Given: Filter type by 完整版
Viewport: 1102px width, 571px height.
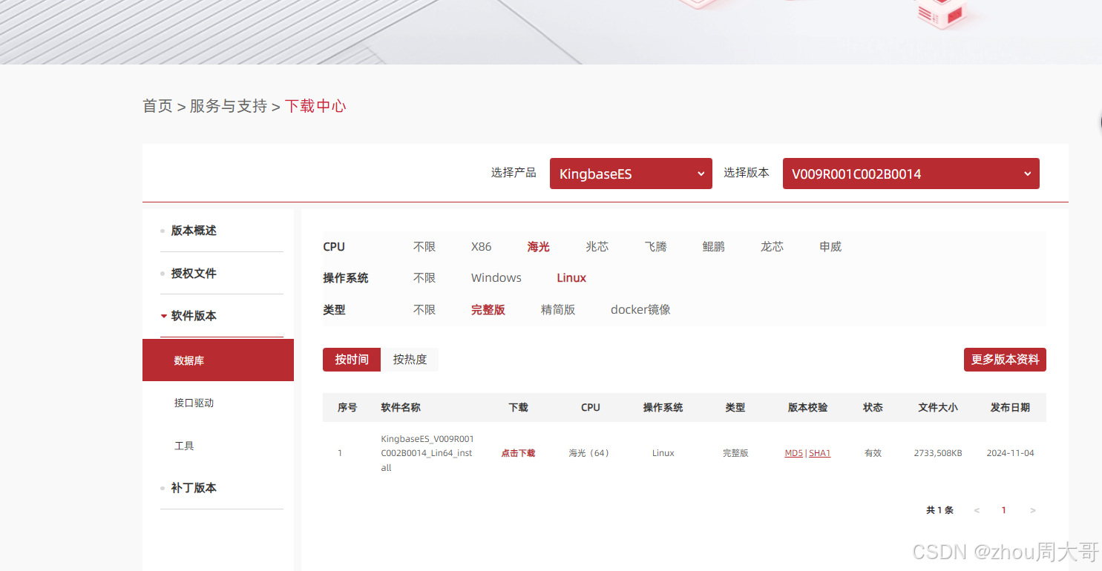Looking at the screenshot, I should [x=488, y=310].
